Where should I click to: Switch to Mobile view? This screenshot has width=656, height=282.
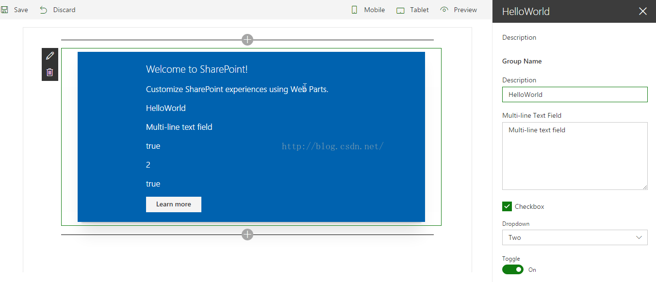[368, 10]
